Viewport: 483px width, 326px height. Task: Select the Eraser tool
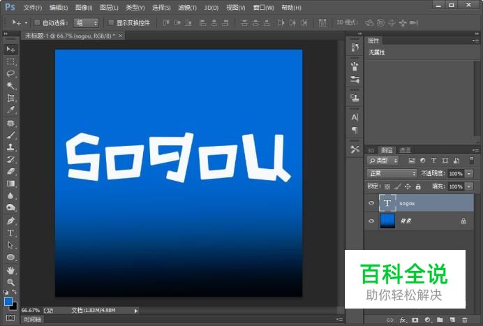point(10,171)
